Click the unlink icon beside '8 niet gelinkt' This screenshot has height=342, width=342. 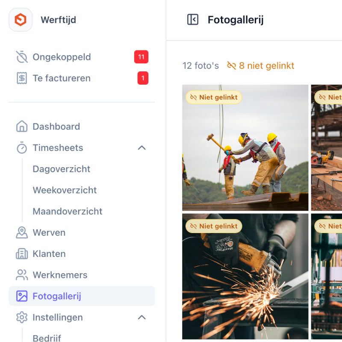point(231,66)
